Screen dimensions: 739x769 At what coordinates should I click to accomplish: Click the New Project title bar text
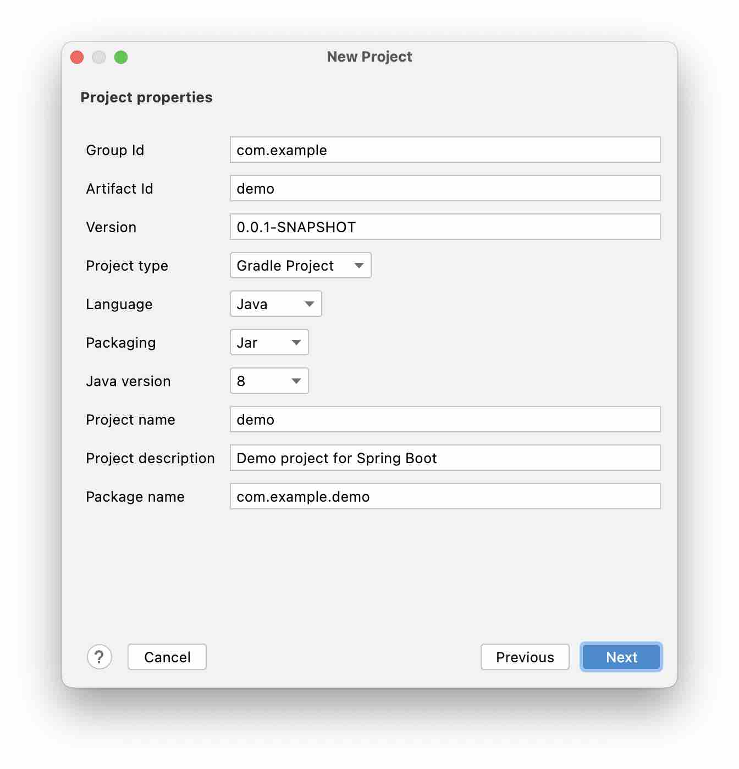coord(369,56)
